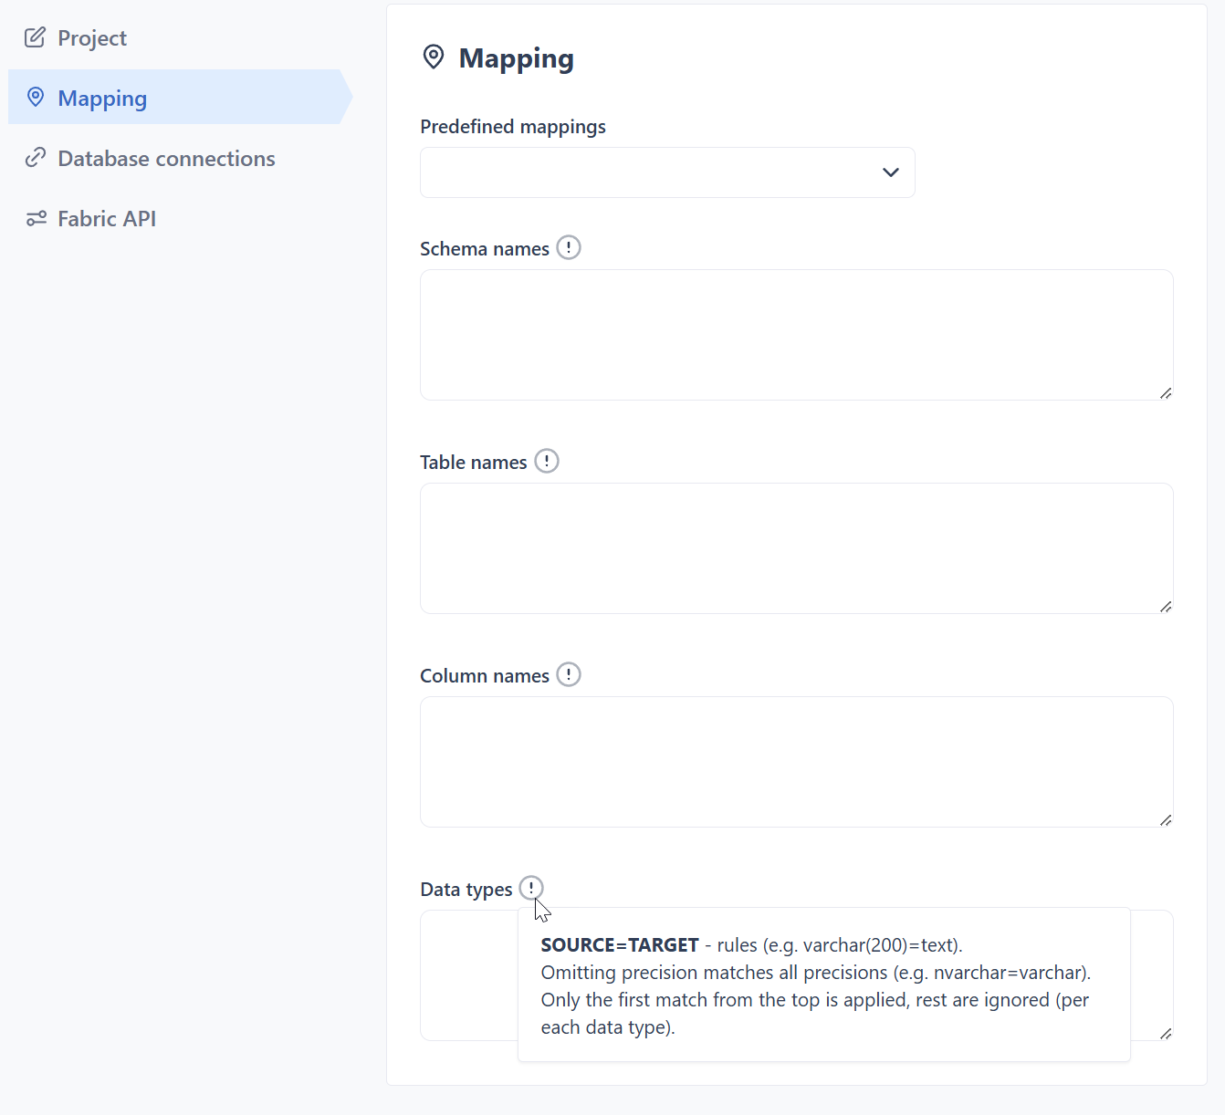Click the info icon next to Data types
Image resolution: width=1225 pixels, height=1115 pixels.
530,888
